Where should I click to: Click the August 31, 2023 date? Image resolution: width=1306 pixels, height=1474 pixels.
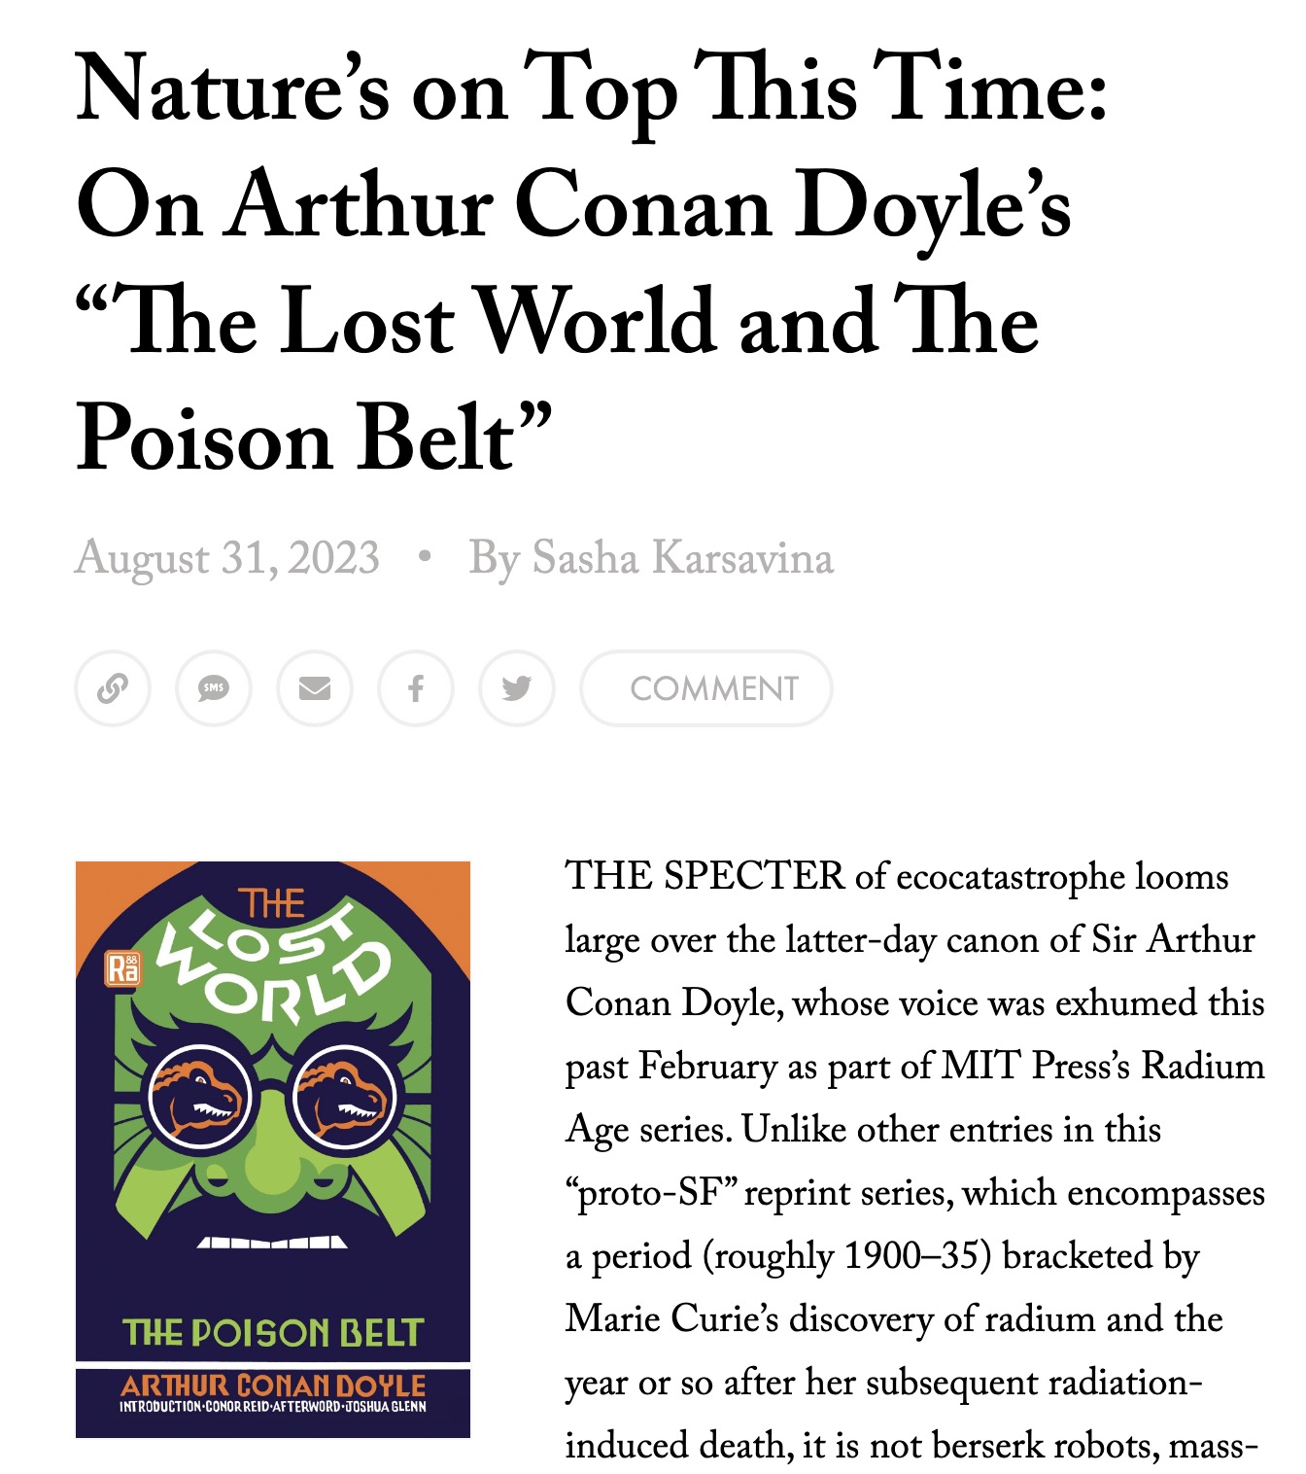pos(227,558)
